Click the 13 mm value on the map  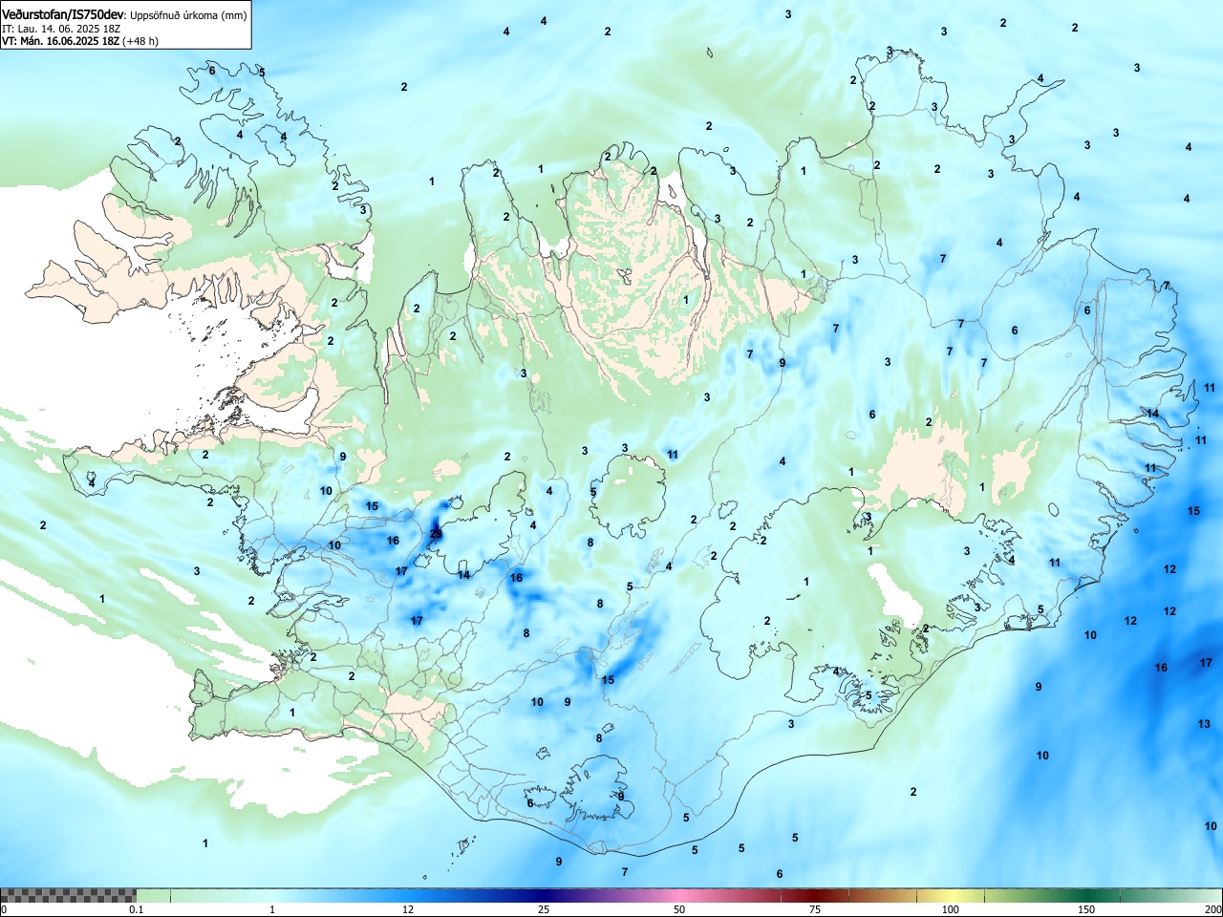point(1204,724)
